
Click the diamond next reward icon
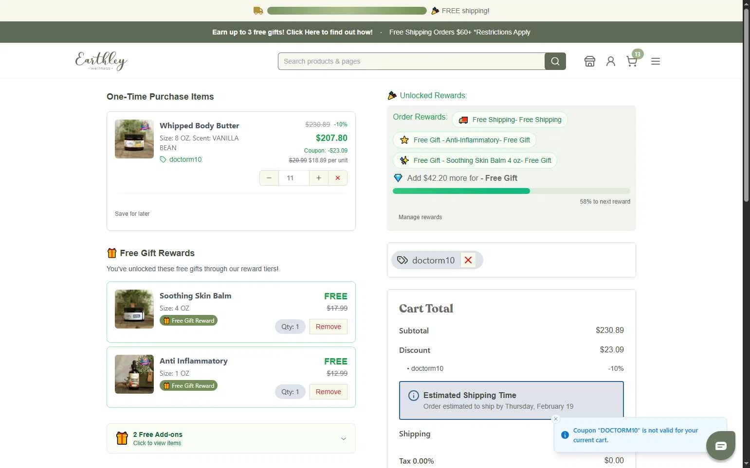tap(398, 178)
